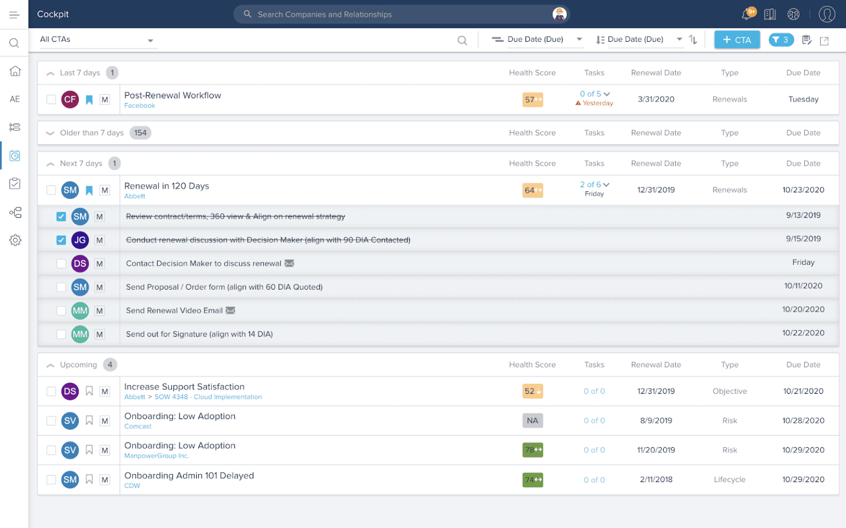The image size is (846, 528).
Task: Click the + CTA button
Action: click(736, 40)
